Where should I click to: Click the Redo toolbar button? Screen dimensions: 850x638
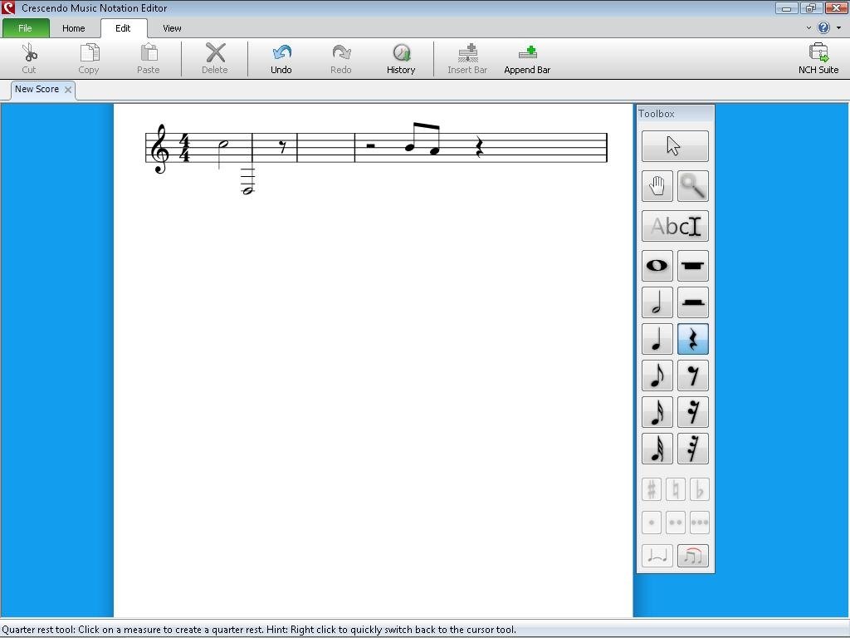coord(341,59)
